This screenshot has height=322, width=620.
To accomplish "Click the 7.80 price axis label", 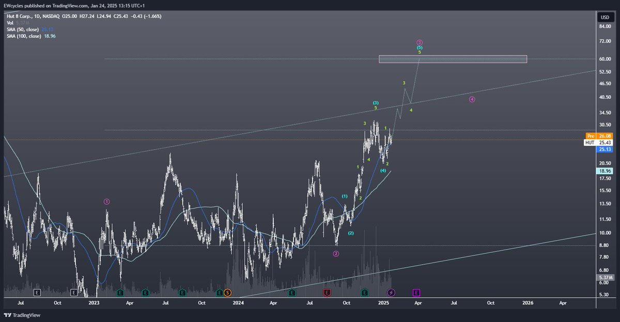I will (x=605, y=257).
